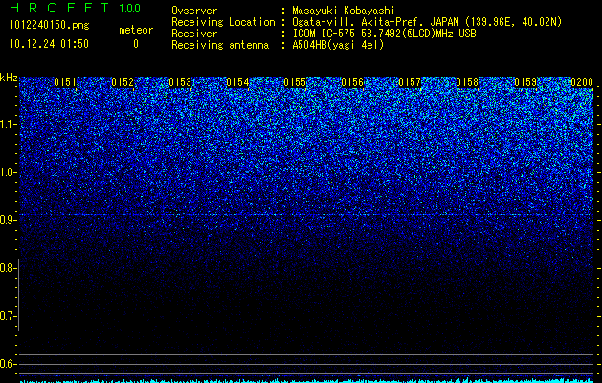Click the Ovserver label
Screen dimensions: 602x383
point(194,11)
